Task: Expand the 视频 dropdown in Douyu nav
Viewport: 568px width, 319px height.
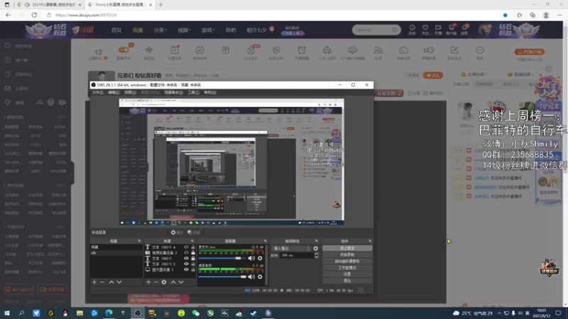Action: 184,30
